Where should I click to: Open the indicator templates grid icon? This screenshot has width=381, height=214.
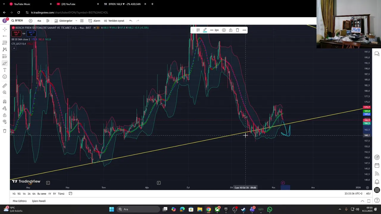(x=82, y=21)
